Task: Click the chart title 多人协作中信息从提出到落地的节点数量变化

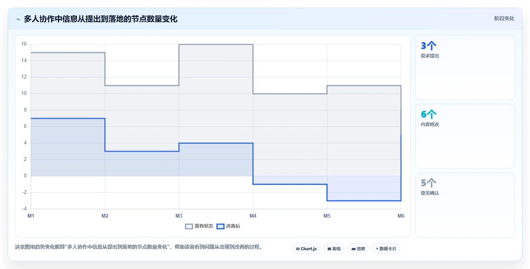Action: pyautogui.click(x=101, y=19)
